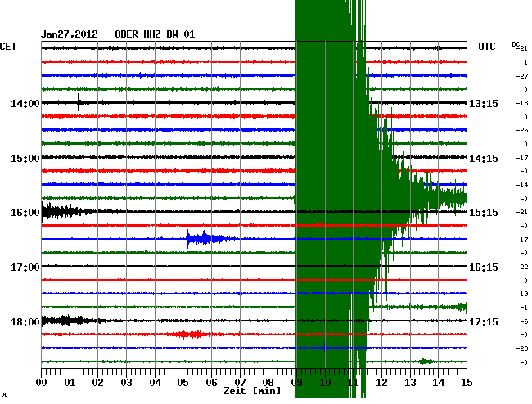Select the station label OBER HHZ BW 01
532x404 pixels.
[155, 34]
